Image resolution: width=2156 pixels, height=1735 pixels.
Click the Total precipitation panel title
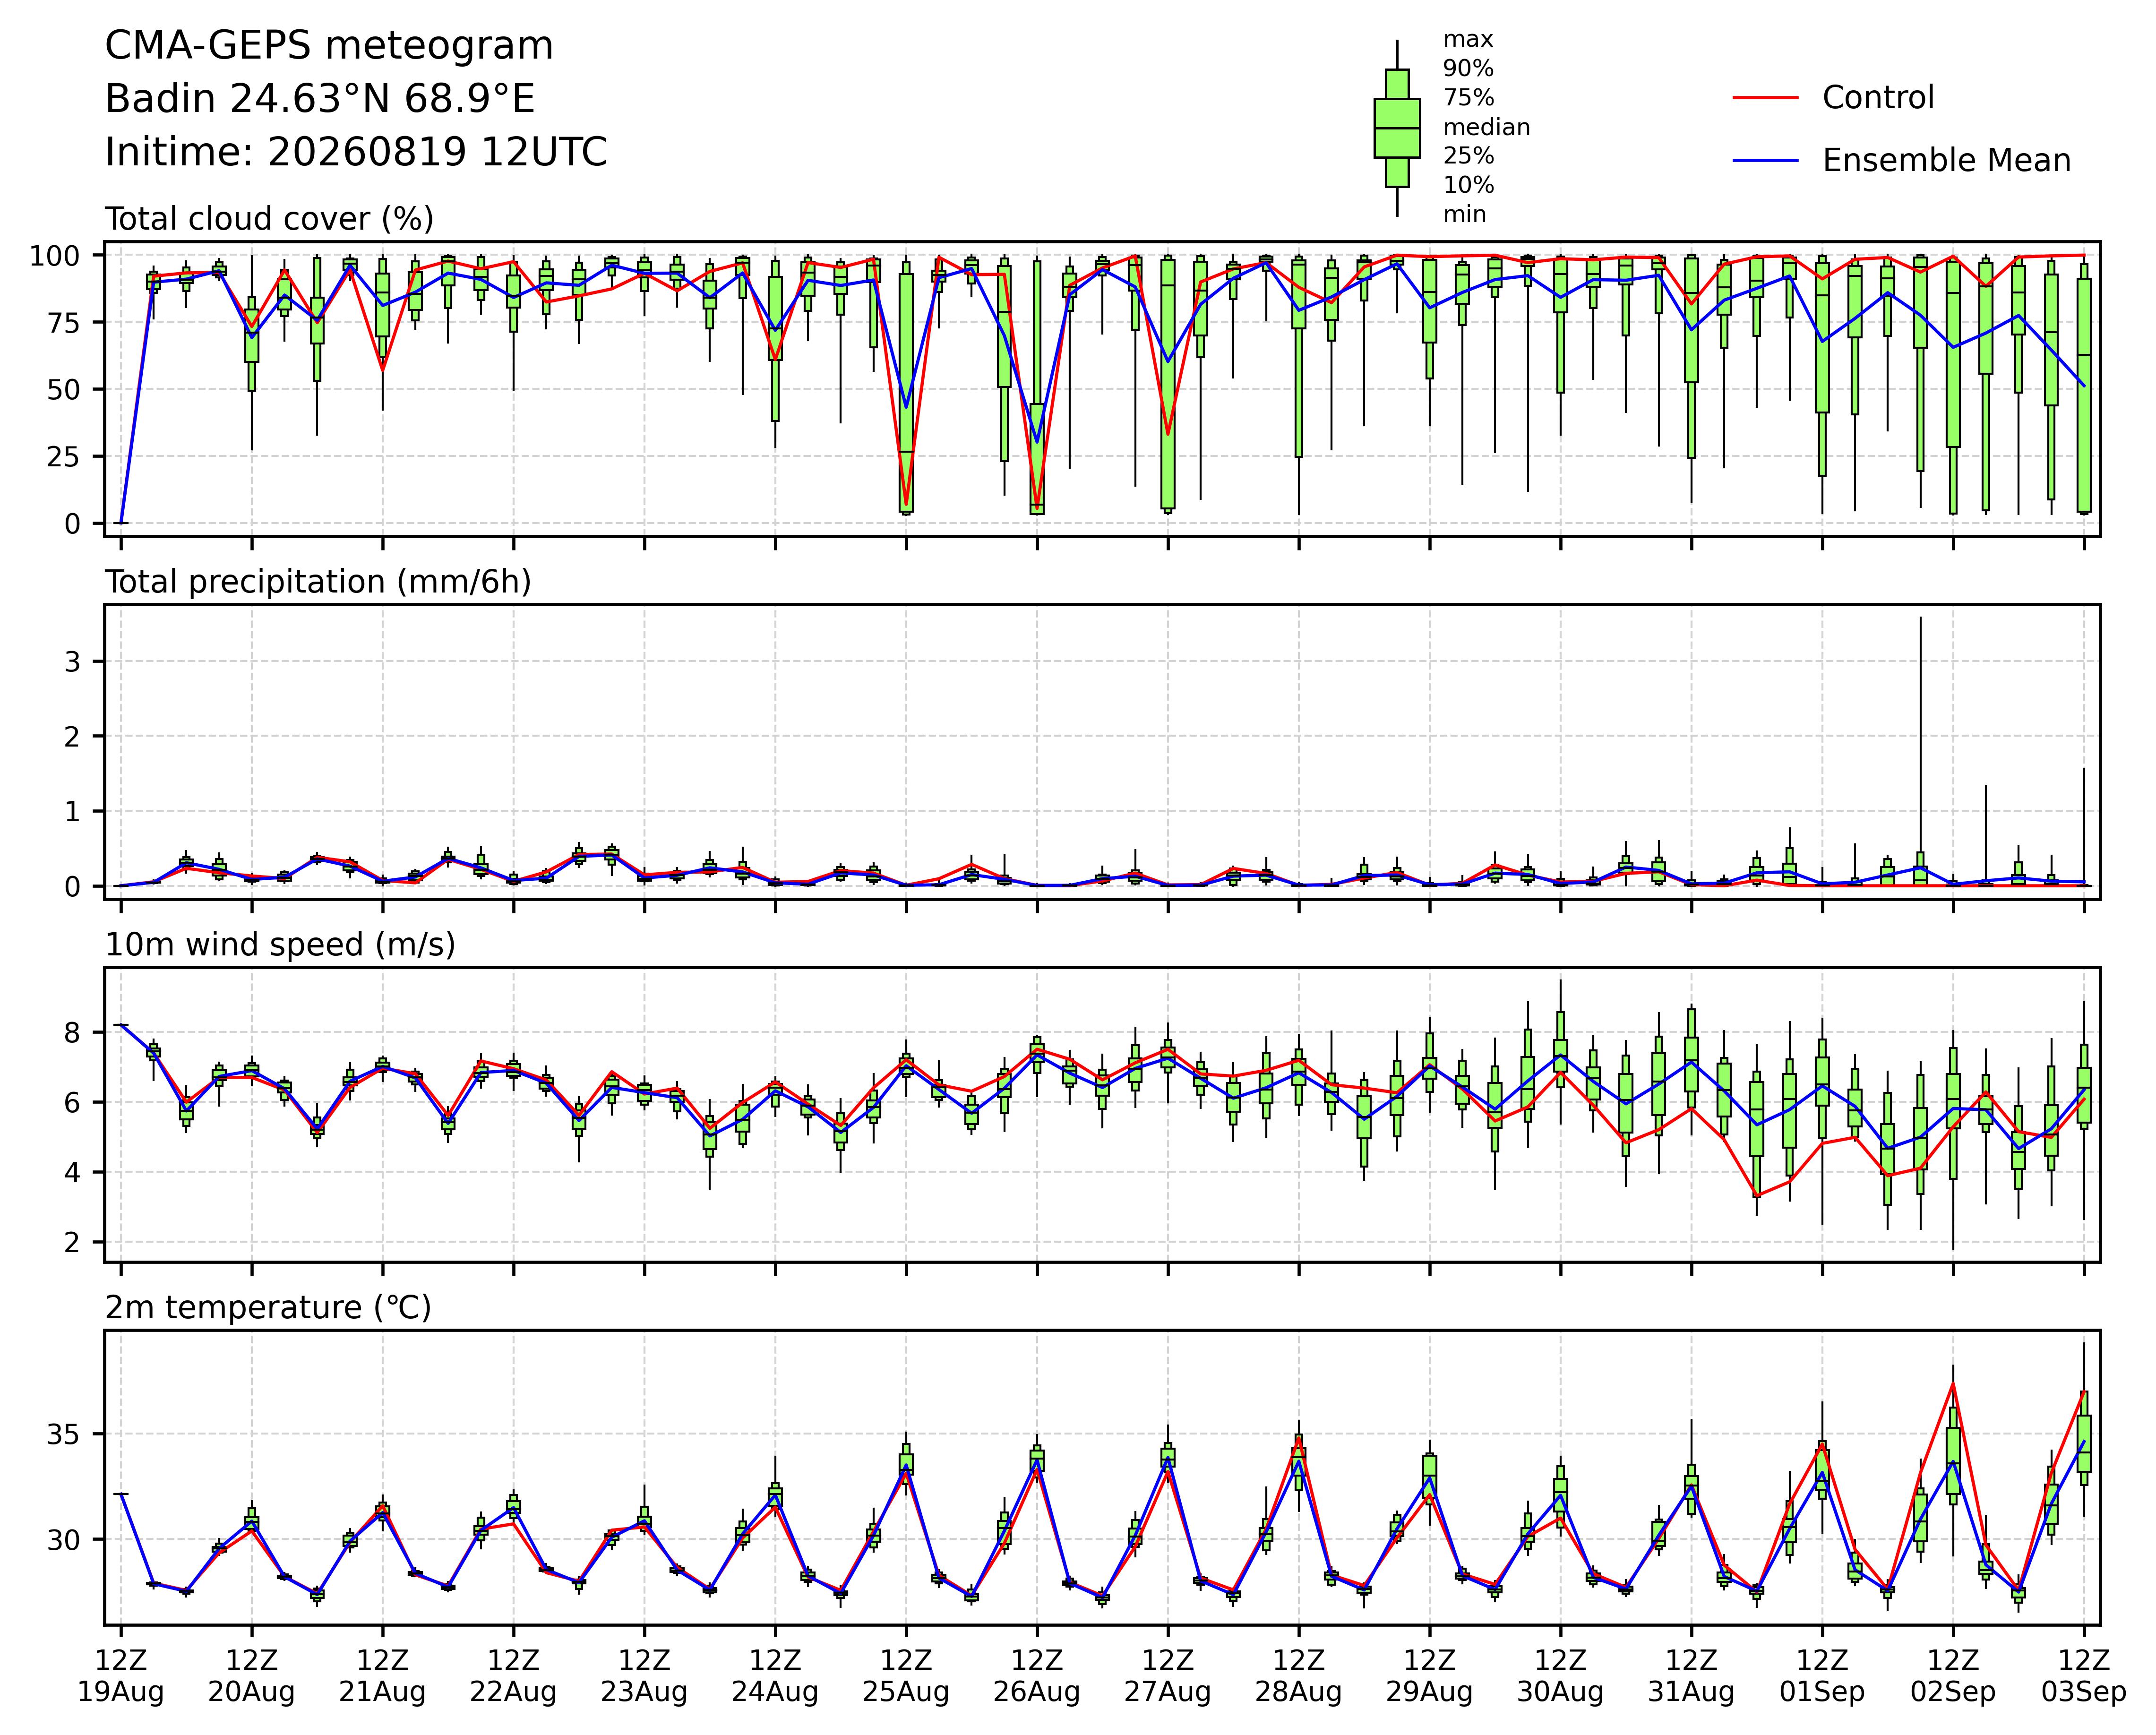point(318,582)
